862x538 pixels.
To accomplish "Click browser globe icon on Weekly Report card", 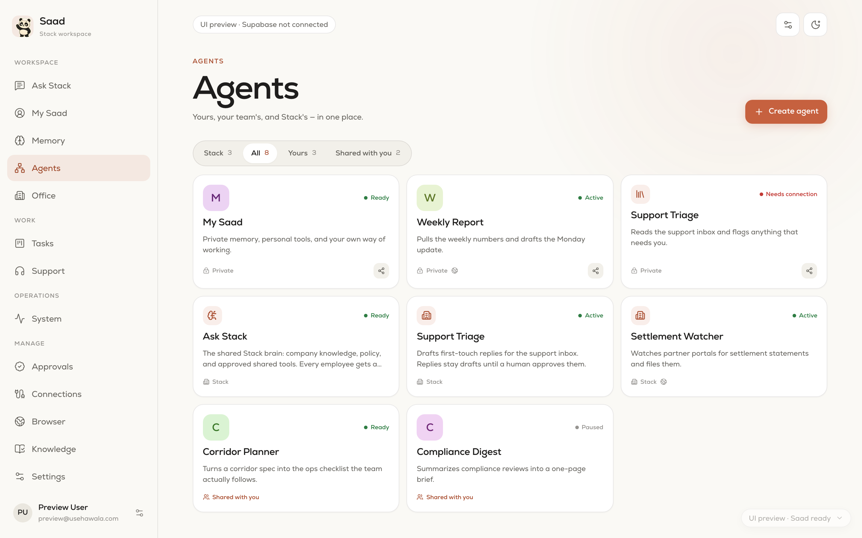I will pyautogui.click(x=455, y=271).
